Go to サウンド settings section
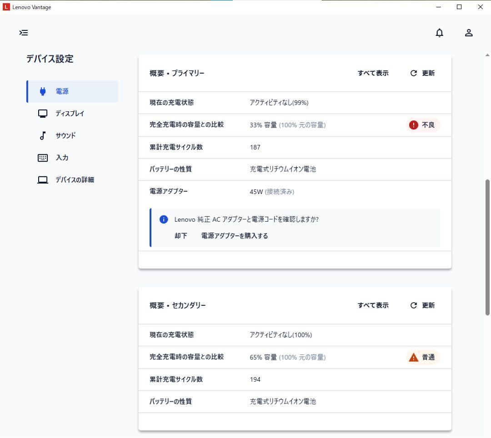This screenshot has width=491, height=438. [x=65, y=135]
